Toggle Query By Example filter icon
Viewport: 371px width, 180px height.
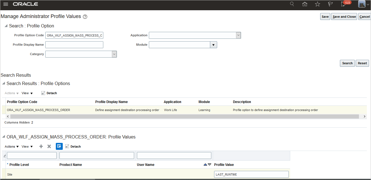[x=59, y=146]
